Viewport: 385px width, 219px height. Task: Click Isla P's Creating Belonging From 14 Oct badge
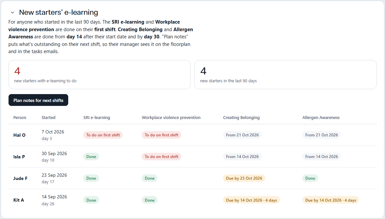242,157
